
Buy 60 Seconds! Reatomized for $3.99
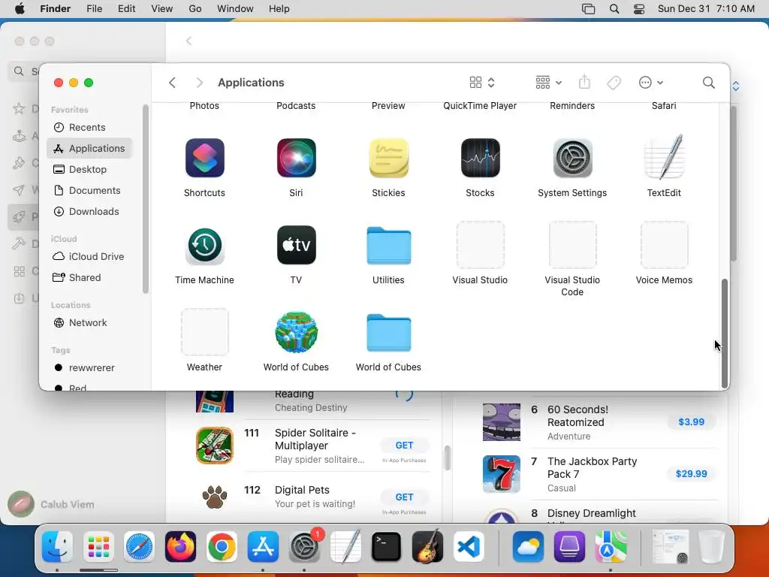pyautogui.click(x=691, y=422)
